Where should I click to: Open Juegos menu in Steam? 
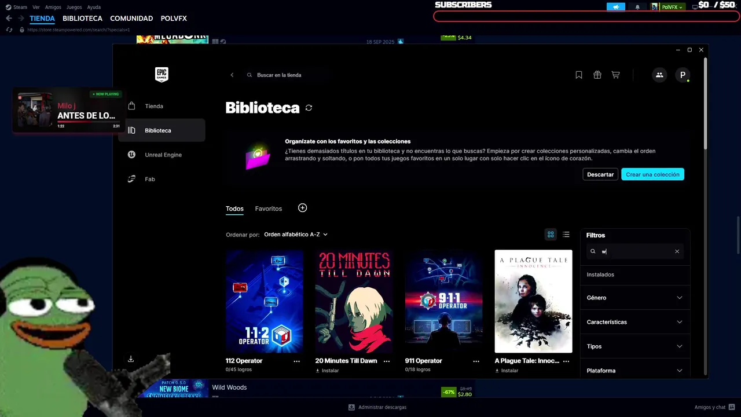[x=74, y=7]
